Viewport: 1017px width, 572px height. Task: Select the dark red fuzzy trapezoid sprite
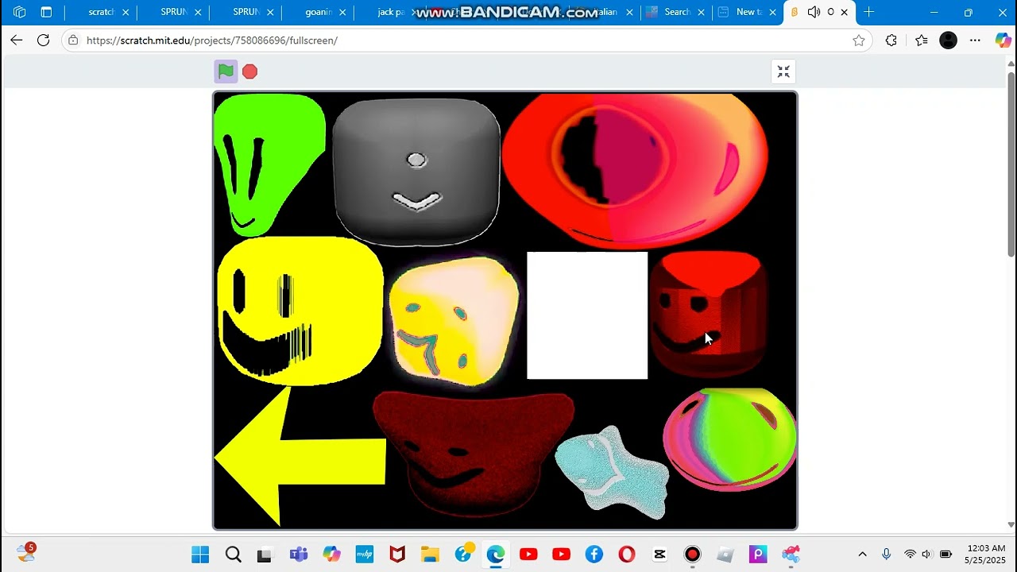473,453
